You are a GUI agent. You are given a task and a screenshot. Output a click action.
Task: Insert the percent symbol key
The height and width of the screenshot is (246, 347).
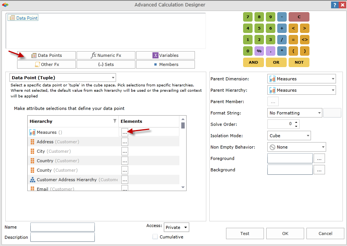click(259, 51)
